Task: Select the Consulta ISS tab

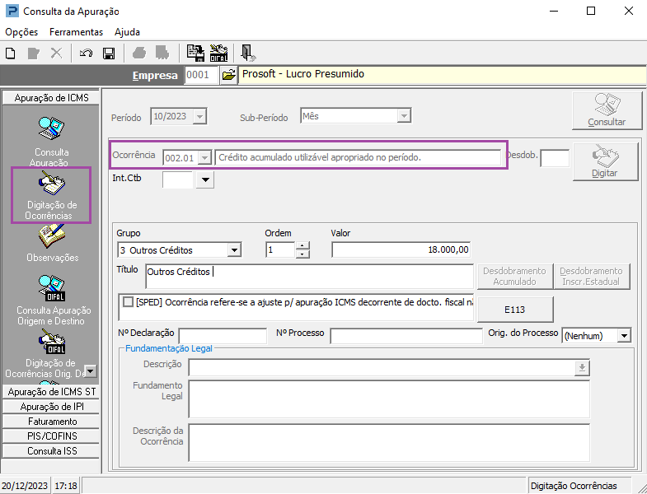Action: 51,451
